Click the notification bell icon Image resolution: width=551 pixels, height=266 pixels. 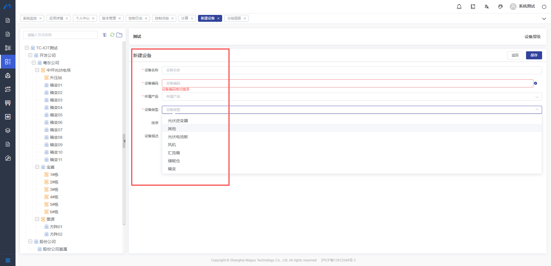tap(459, 7)
